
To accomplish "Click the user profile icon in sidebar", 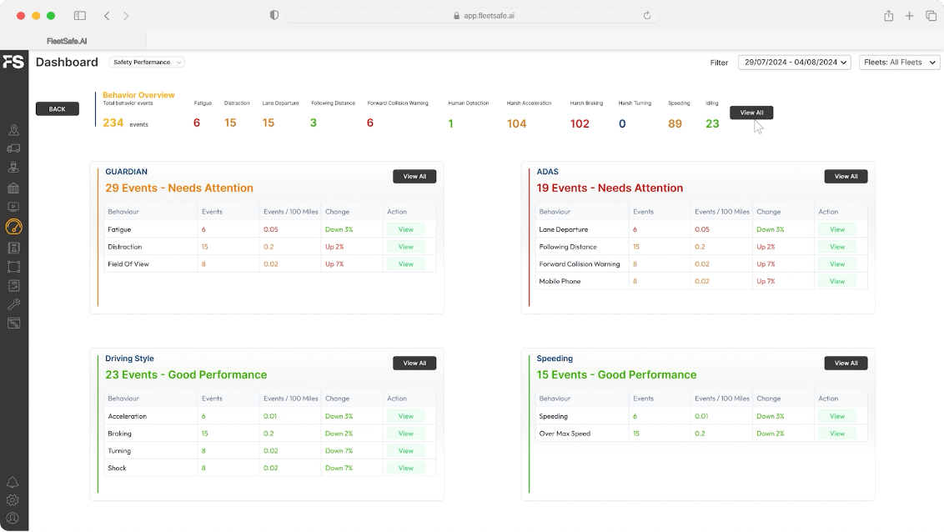I will coord(13,518).
